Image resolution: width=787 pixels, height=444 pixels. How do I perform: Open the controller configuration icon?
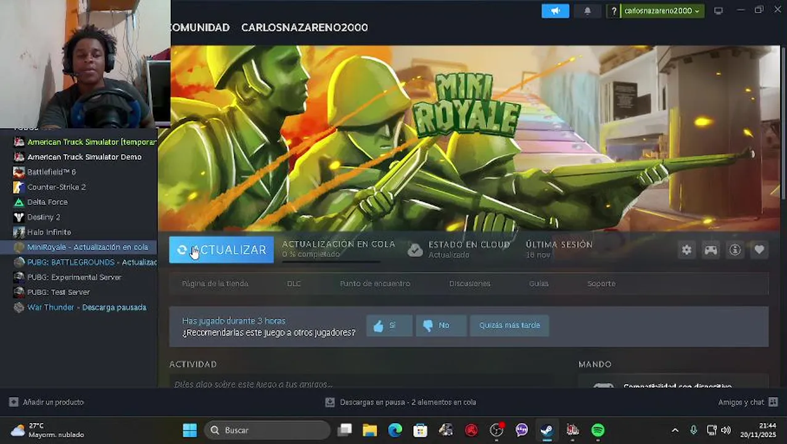[711, 250]
